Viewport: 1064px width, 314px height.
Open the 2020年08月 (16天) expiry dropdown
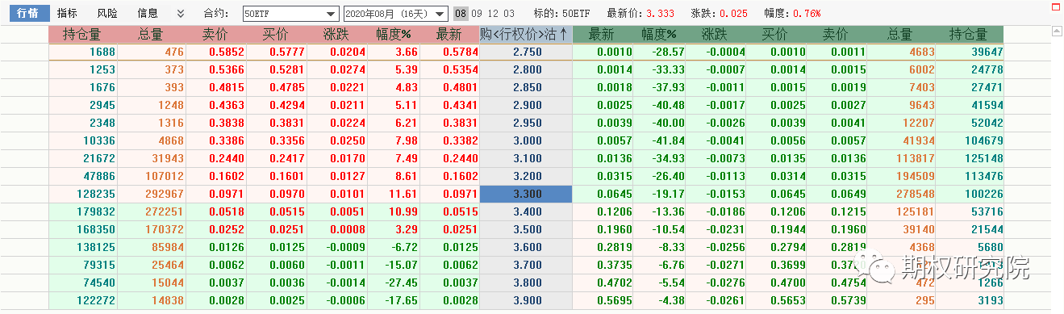[x=395, y=14]
